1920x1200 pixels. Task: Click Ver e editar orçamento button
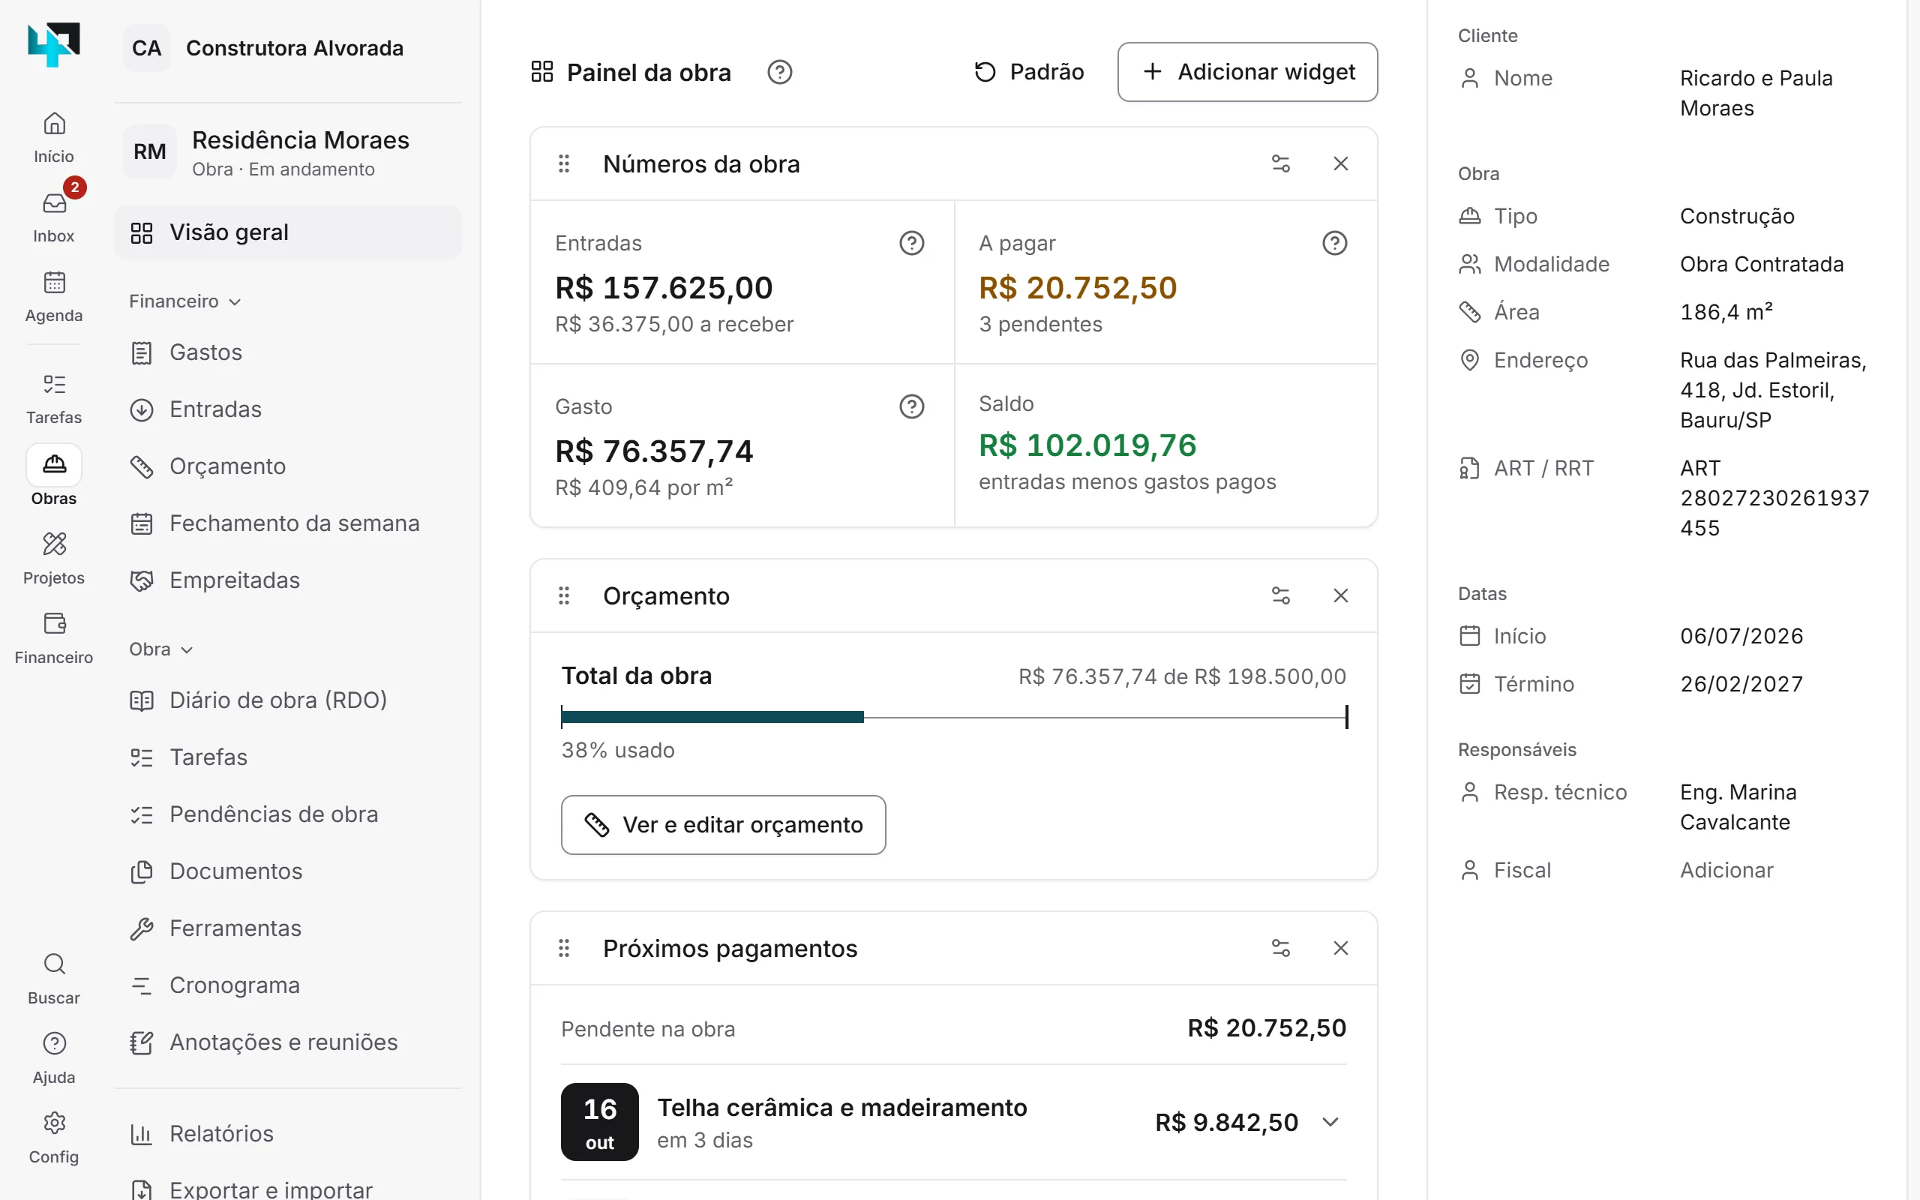[723, 824]
